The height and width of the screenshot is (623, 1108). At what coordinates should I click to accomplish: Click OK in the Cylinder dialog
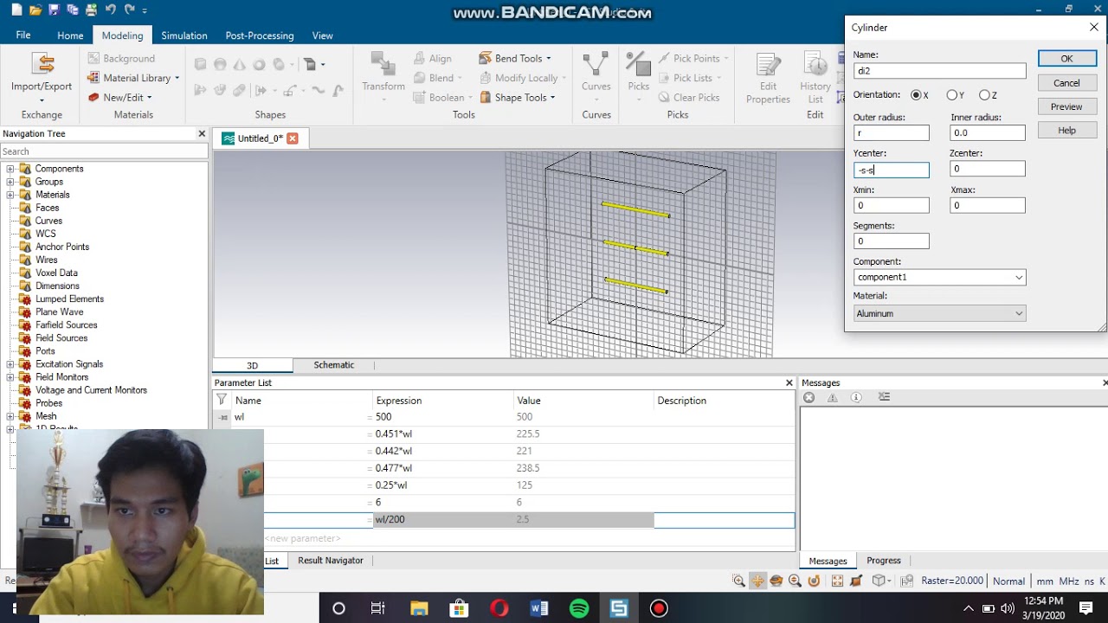[1066, 59]
